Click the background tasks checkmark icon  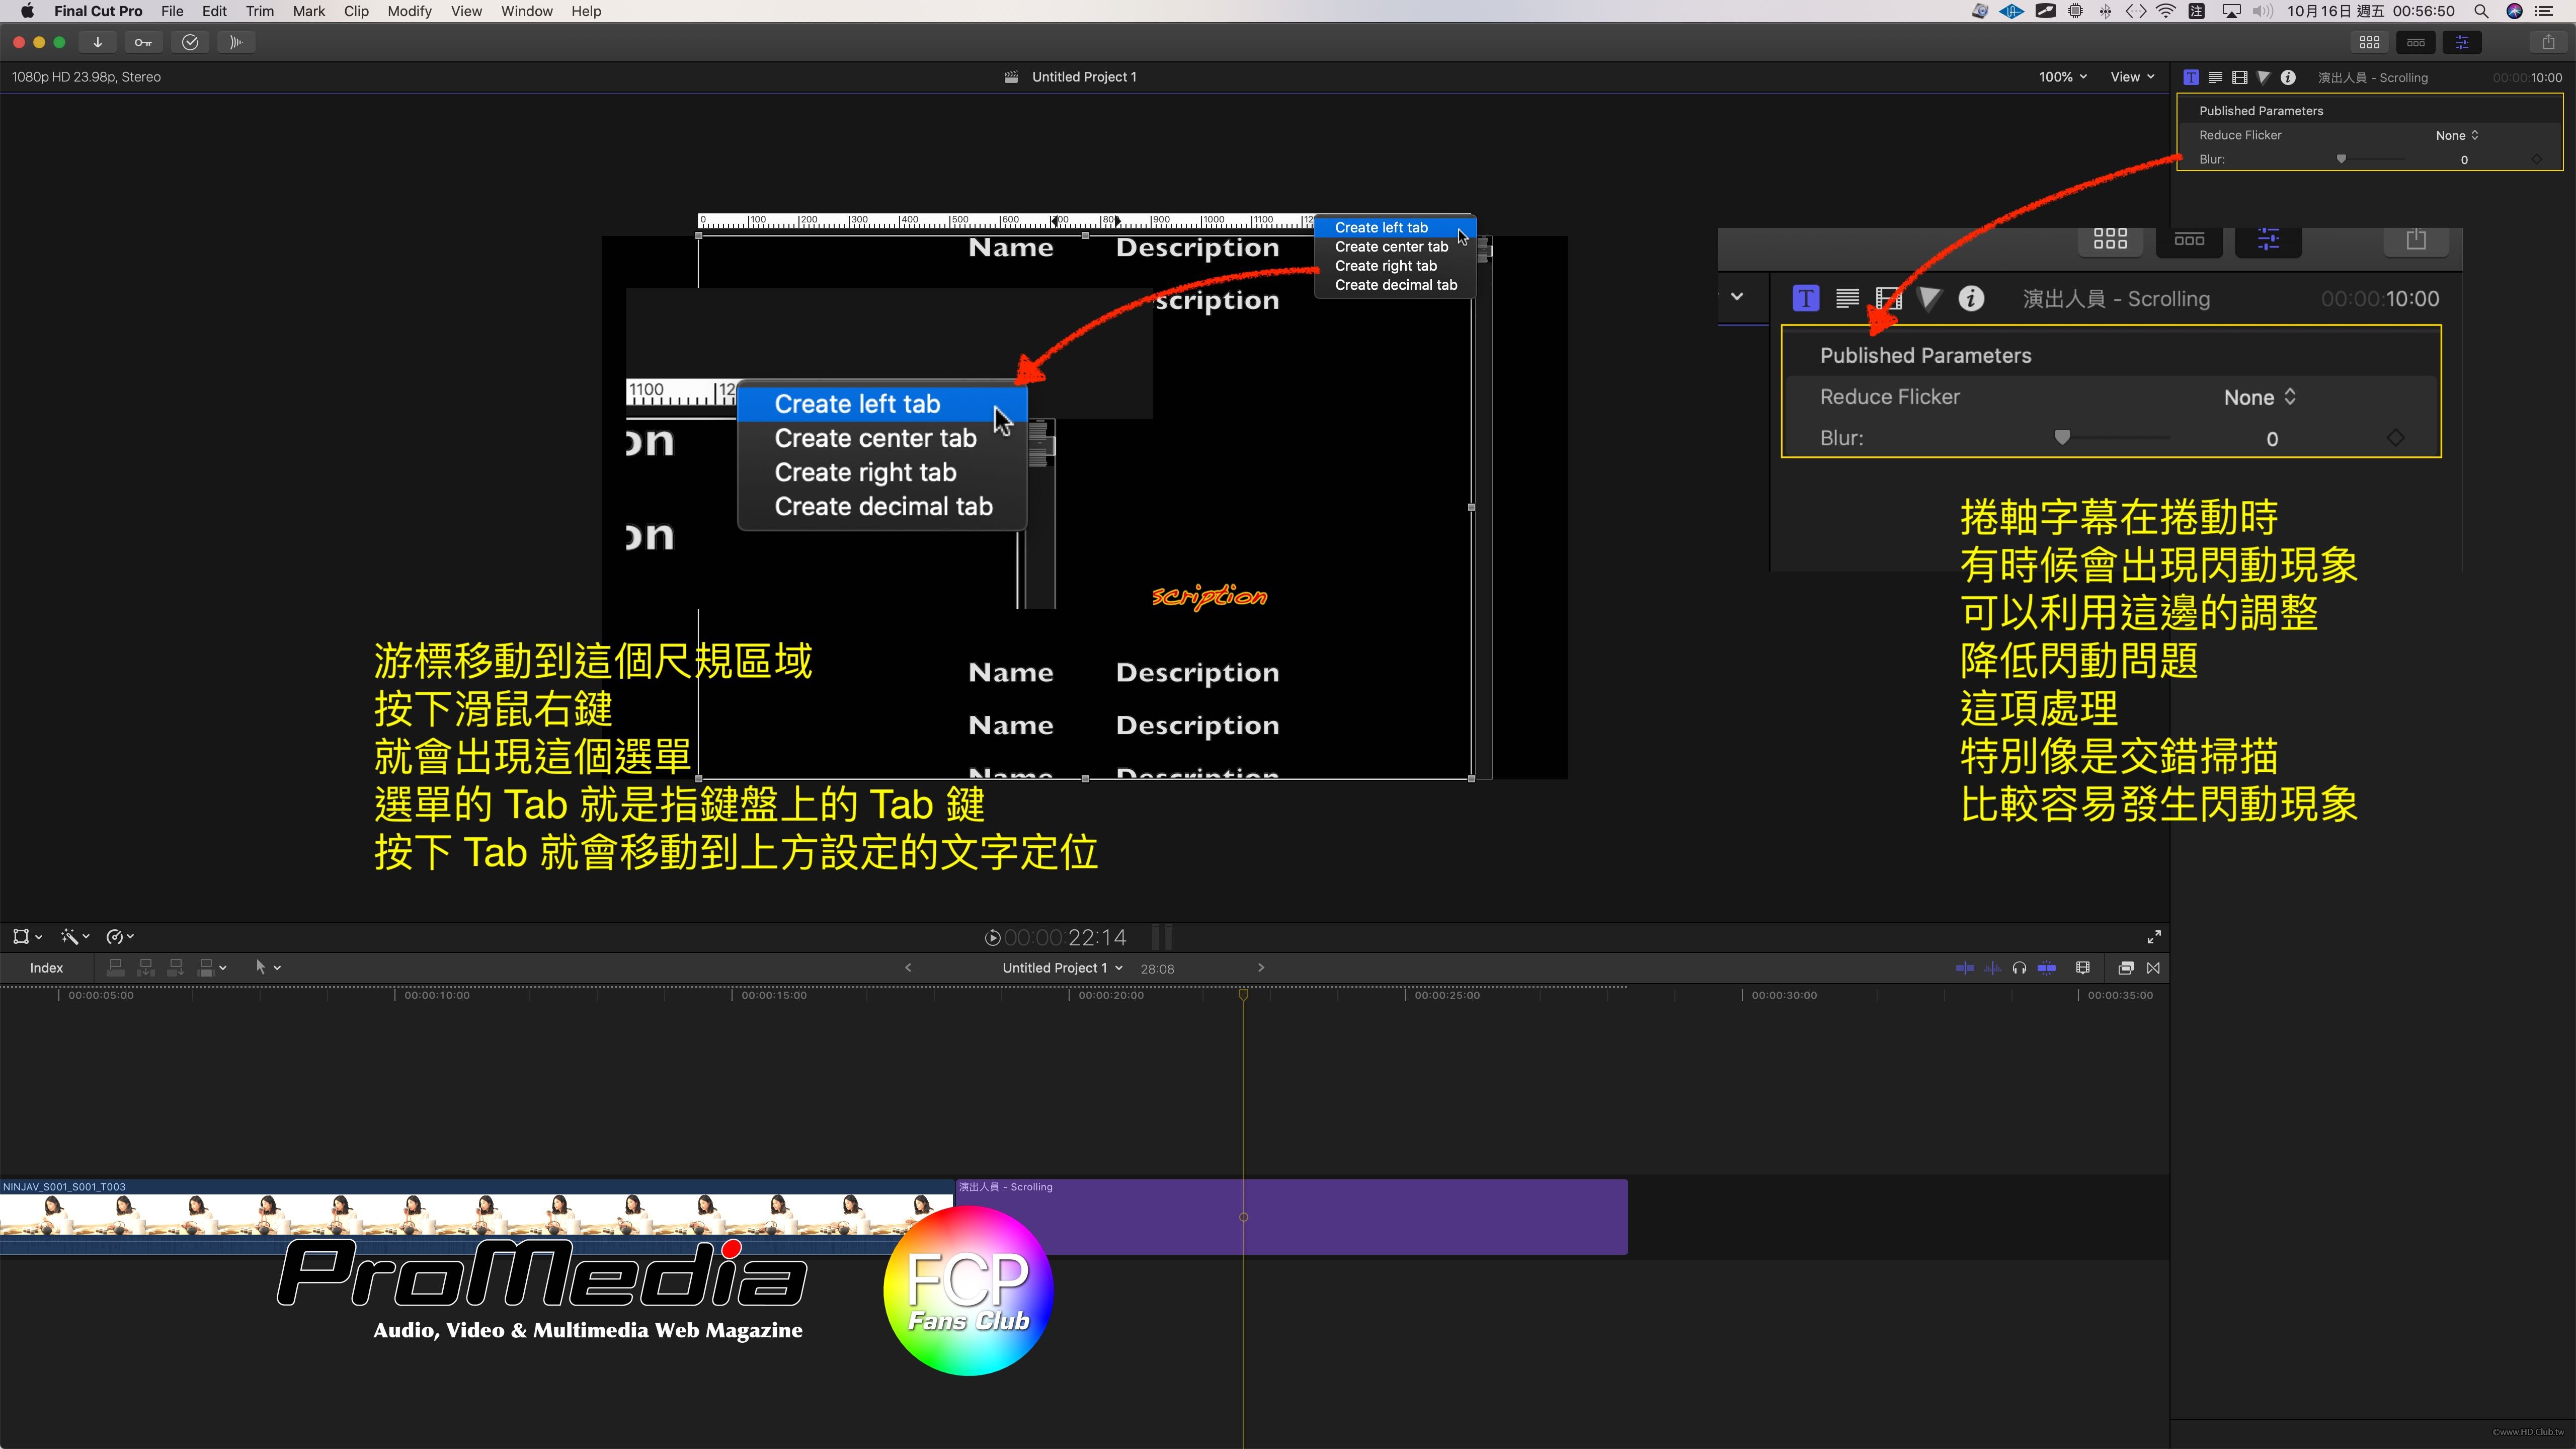pos(190,42)
